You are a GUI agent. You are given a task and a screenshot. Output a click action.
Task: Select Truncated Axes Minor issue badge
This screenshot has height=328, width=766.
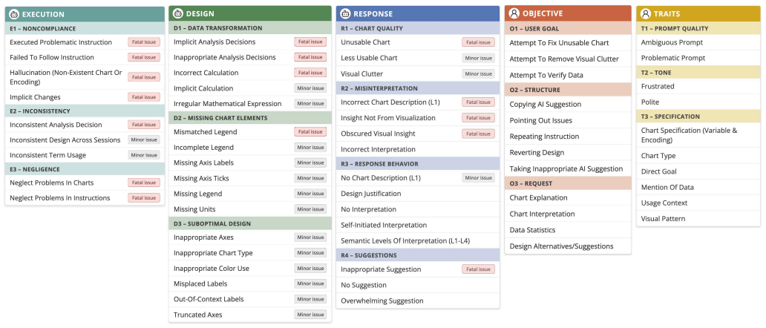[x=310, y=315]
